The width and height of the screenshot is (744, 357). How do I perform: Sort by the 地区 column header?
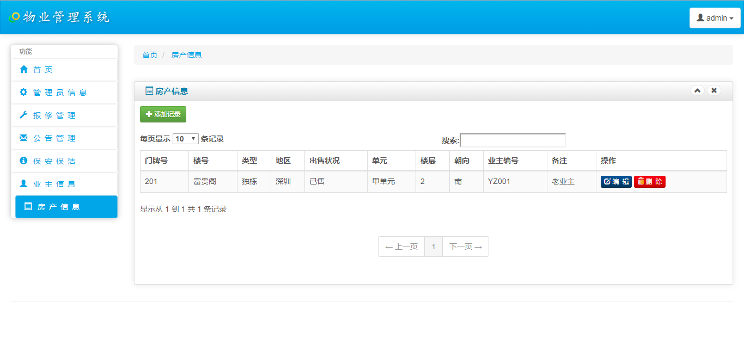click(x=288, y=161)
